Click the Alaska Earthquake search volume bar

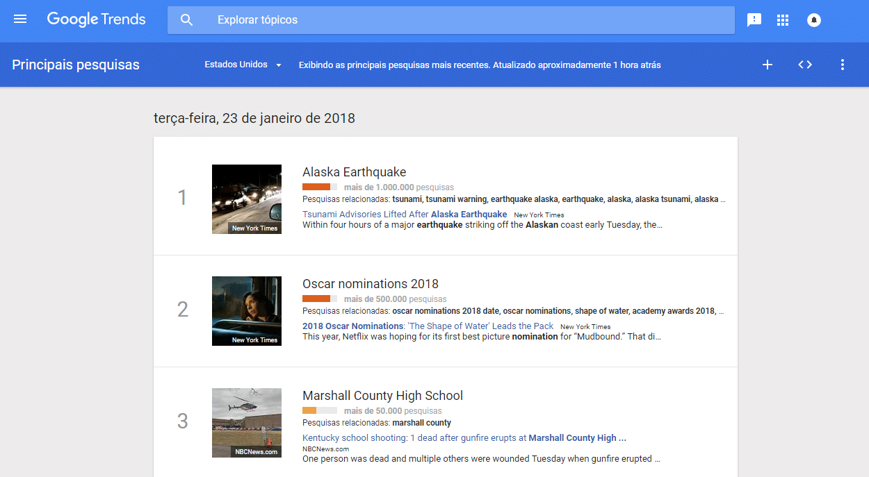tap(320, 187)
